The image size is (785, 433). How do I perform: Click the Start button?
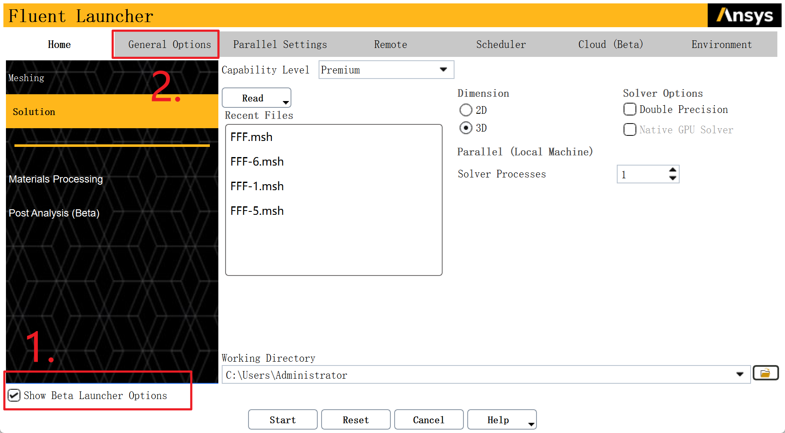click(282, 420)
